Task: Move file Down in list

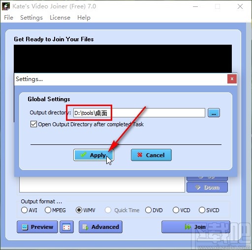Action: [x=207, y=187]
